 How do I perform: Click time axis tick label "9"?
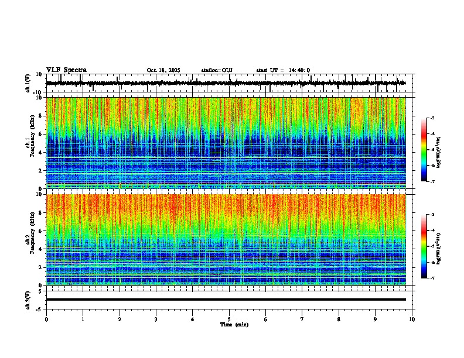pos(375,319)
